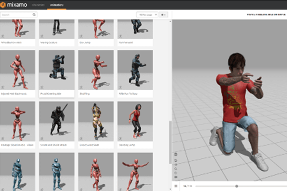287x191 pixels.
Task: Click the Standing Jump label
Action: pyautogui.click(x=127, y=145)
